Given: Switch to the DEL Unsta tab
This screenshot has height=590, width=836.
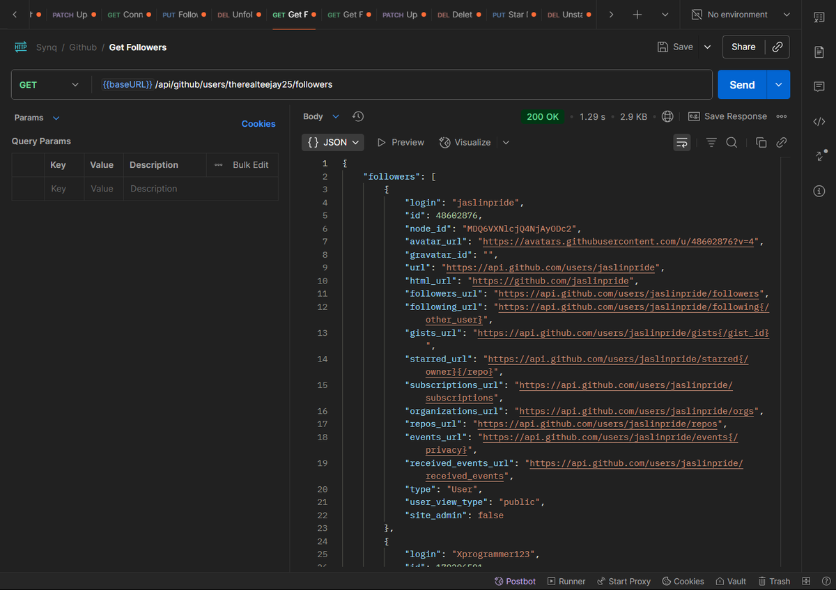Looking at the screenshot, I should [569, 15].
